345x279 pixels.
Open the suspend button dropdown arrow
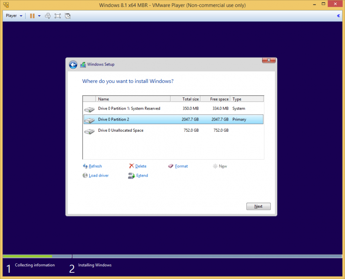pyautogui.click(x=39, y=16)
